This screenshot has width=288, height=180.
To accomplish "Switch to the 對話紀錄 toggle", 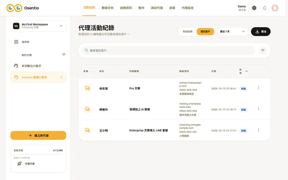I will (x=188, y=32).
